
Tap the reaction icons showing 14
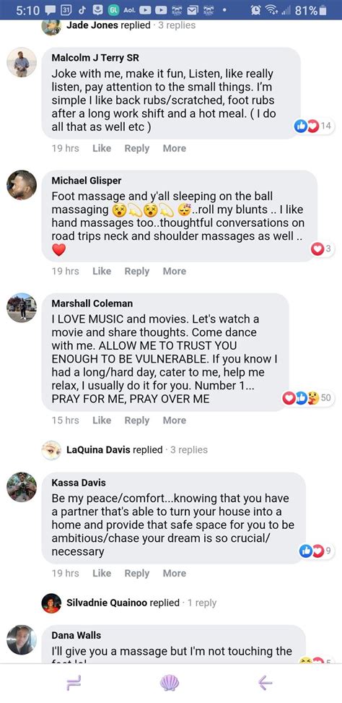pyautogui.click(x=313, y=126)
